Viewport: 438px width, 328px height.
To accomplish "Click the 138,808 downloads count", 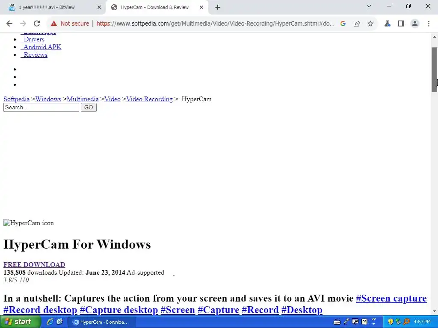I will point(15,272).
